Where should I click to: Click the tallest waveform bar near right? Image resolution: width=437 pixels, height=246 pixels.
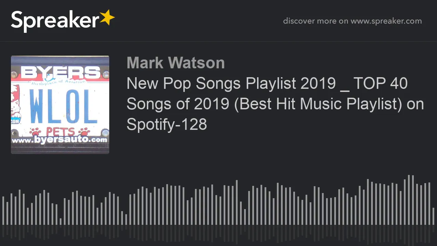tap(409, 200)
